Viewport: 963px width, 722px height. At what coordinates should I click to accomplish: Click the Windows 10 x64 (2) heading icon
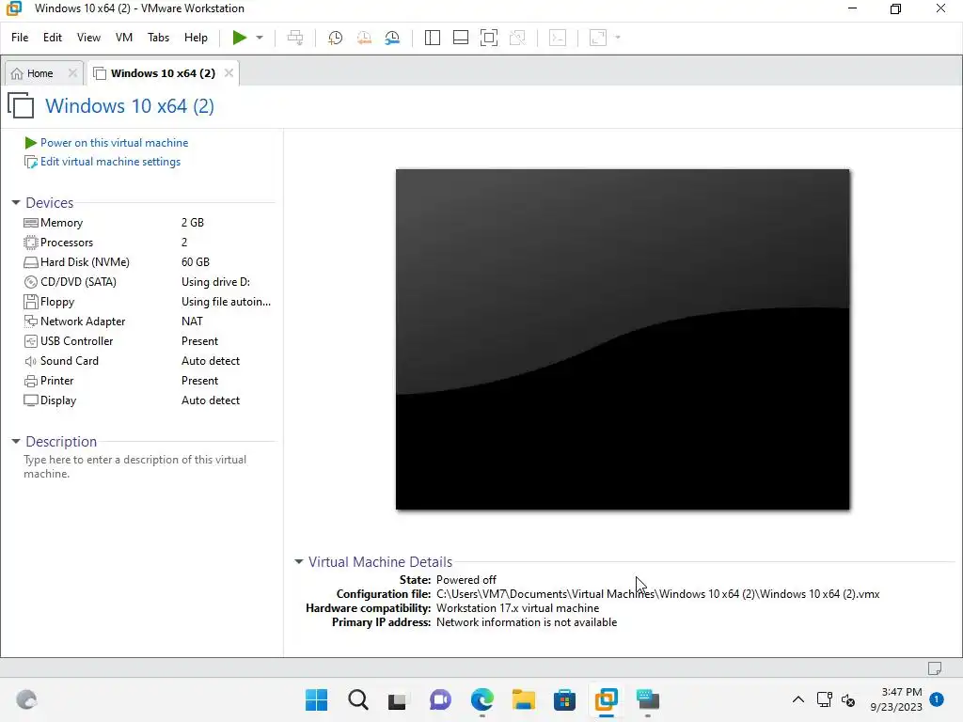click(21, 105)
